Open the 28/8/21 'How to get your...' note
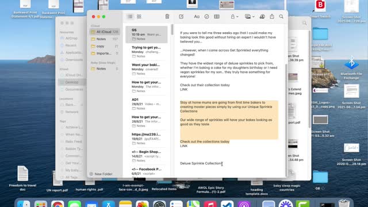Image resolution: width=368 pixels, height=207 pixels. point(147,121)
